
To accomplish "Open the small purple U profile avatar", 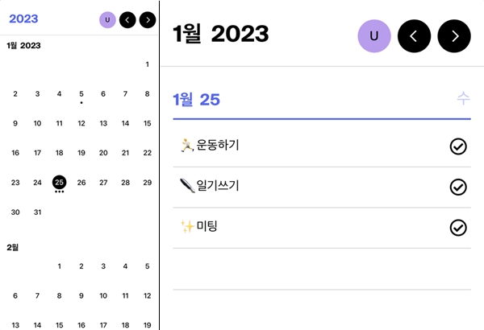I will [x=107, y=20].
